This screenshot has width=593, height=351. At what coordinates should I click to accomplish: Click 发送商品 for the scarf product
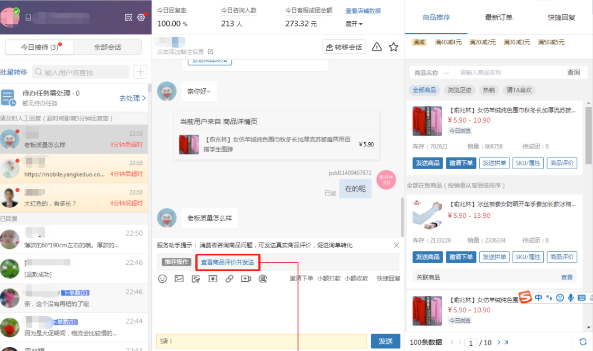pos(428,163)
